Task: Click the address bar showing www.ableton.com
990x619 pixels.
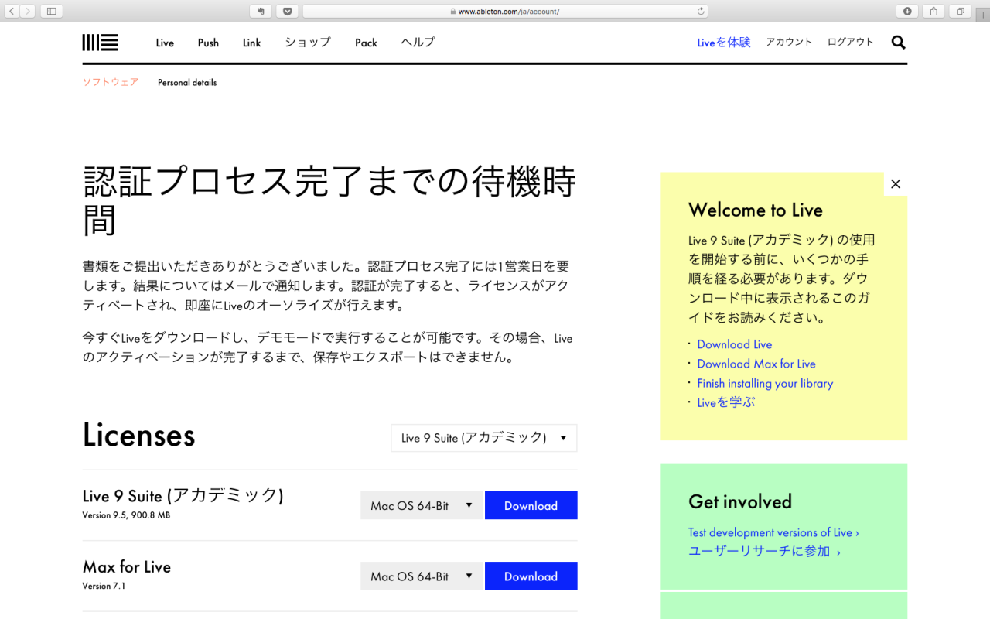Action: [x=505, y=11]
